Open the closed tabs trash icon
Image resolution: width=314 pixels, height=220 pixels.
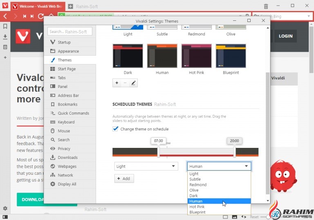click(x=266, y=6)
